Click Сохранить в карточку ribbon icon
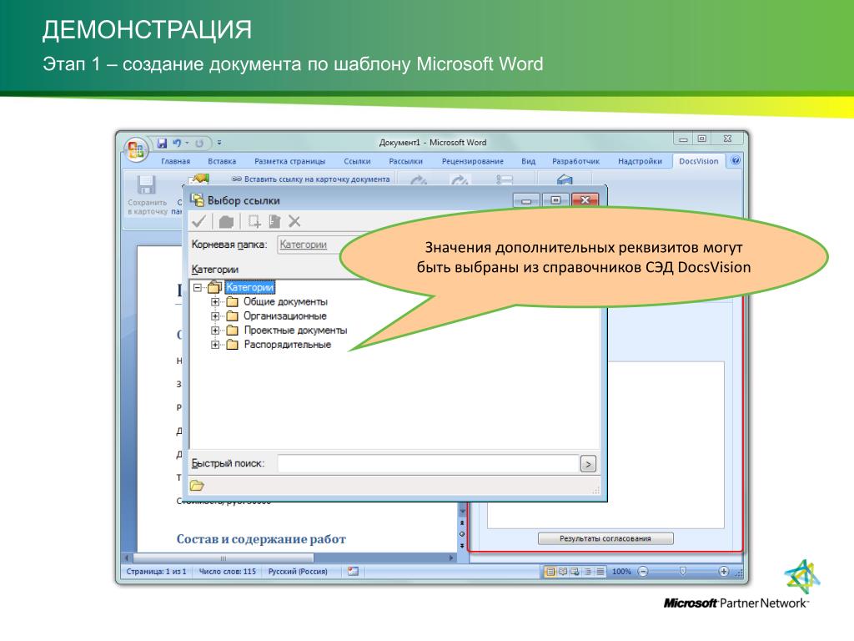Image resolution: width=854 pixels, height=641 pixels. click(x=147, y=194)
